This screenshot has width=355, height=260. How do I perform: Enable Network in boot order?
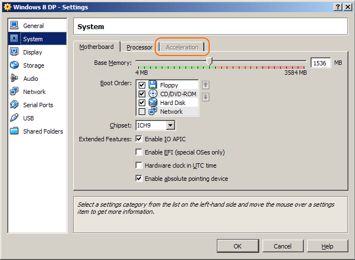click(142, 112)
